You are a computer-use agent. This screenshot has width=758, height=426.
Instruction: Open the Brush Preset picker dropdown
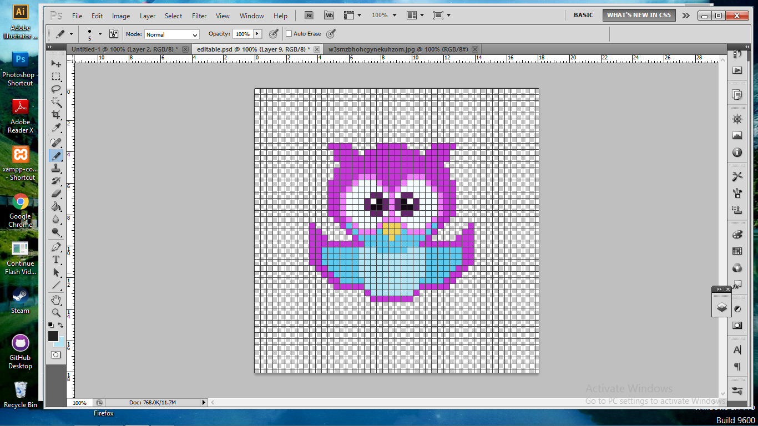100,34
